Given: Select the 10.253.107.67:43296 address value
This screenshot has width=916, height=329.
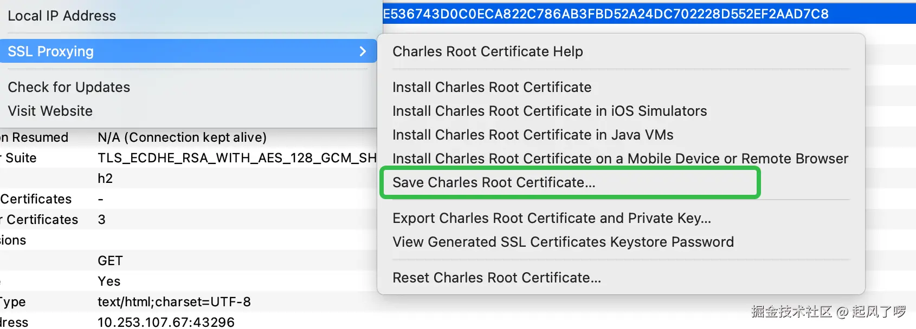Looking at the screenshot, I should [x=166, y=322].
